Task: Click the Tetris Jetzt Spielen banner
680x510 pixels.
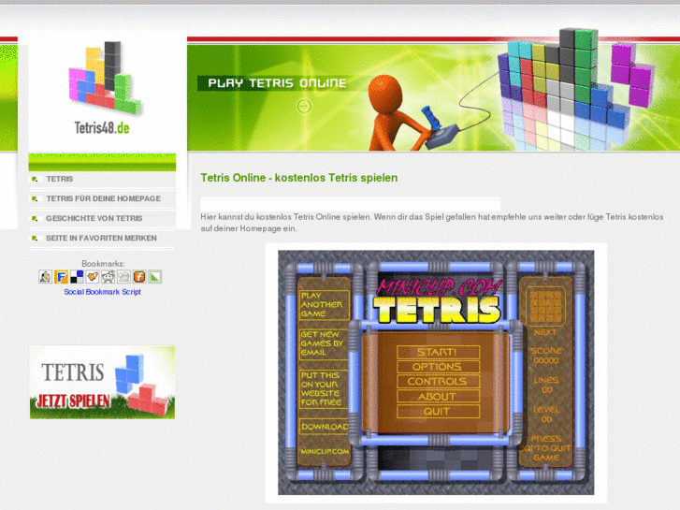Action: [102, 383]
